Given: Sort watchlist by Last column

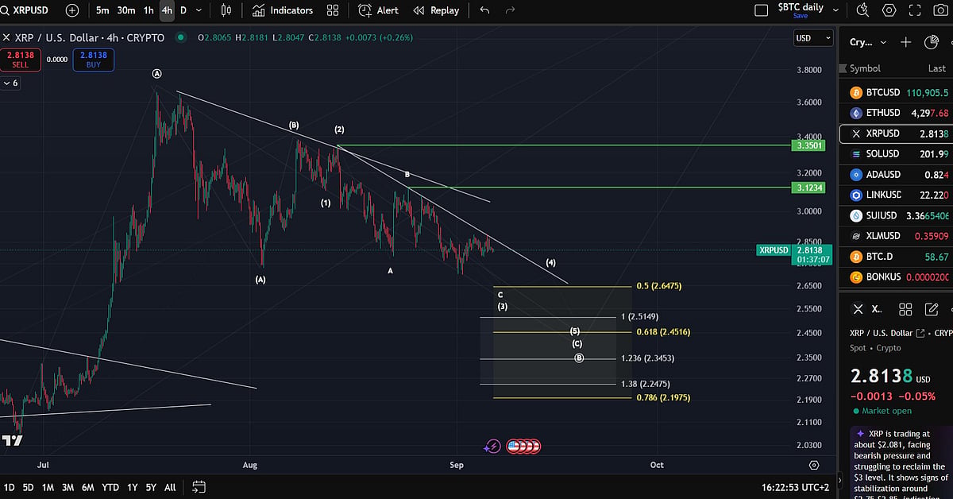Looking at the screenshot, I should click(937, 68).
